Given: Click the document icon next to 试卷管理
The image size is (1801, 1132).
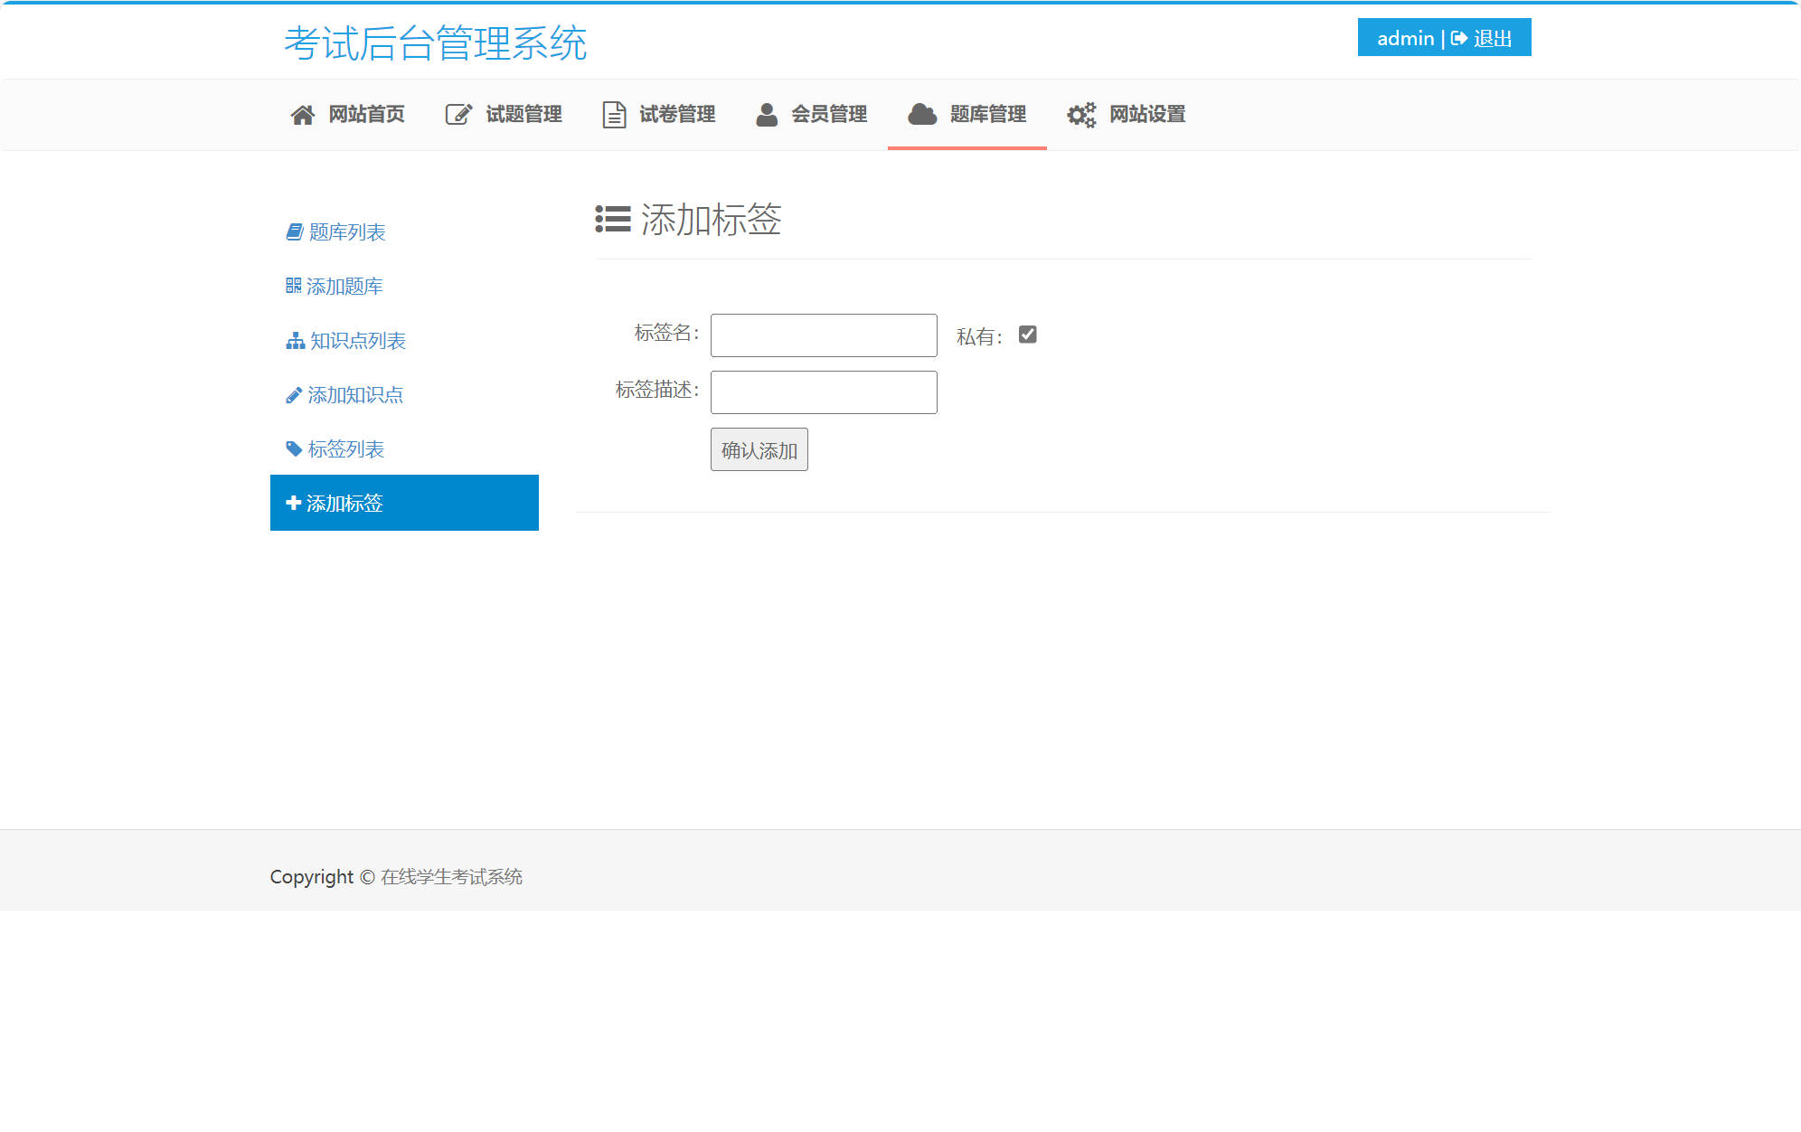Looking at the screenshot, I should coord(612,114).
